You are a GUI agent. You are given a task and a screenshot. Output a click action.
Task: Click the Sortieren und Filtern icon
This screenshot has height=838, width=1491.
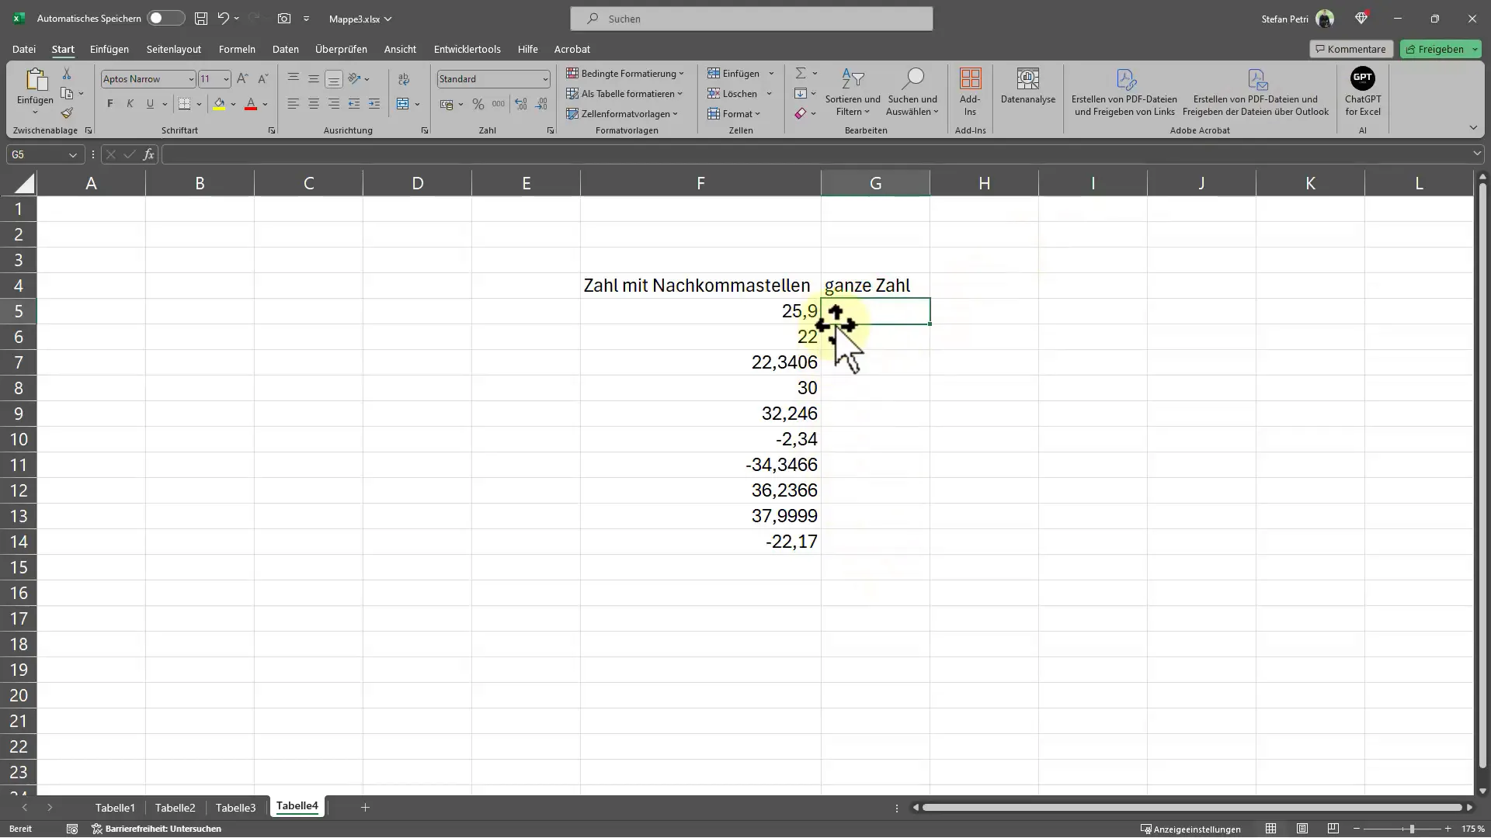point(852,92)
